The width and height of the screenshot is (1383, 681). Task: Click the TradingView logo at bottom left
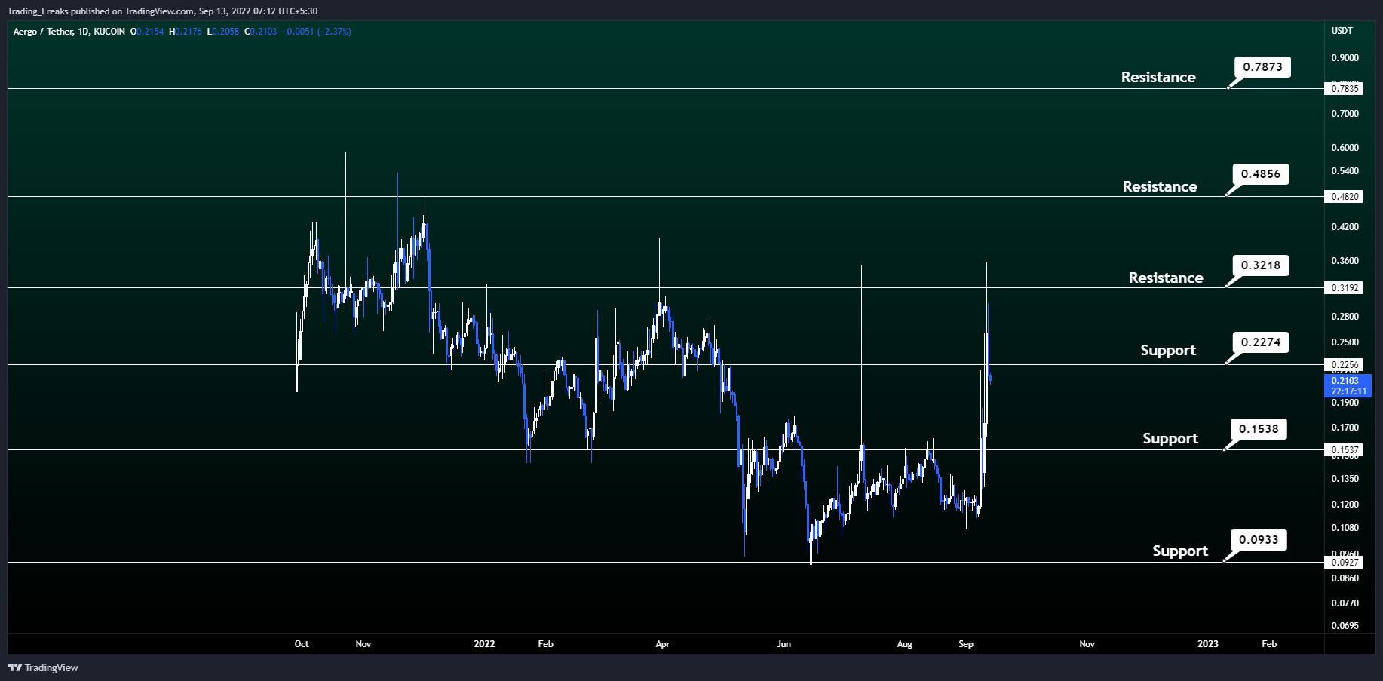click(43, 667)
